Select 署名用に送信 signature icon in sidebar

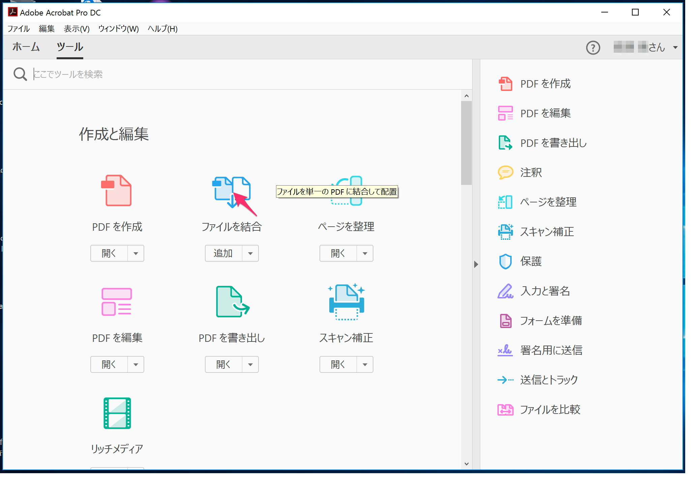click(505, 350)
